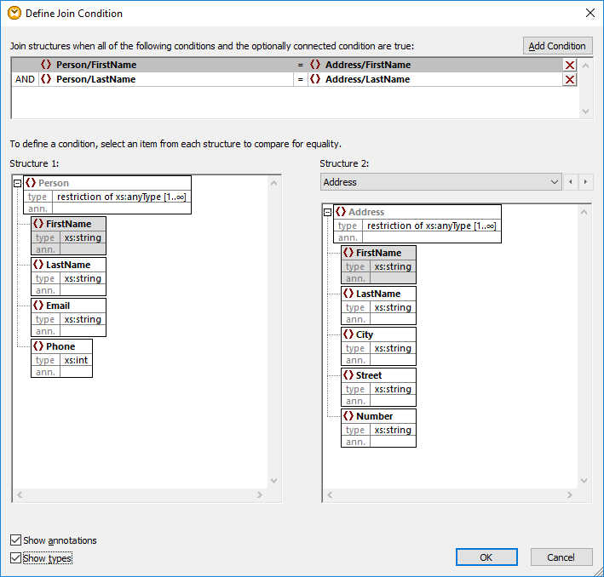Select LastName element in Structure 2
This screenshot has width=604, height=577.
pos(377,294)
